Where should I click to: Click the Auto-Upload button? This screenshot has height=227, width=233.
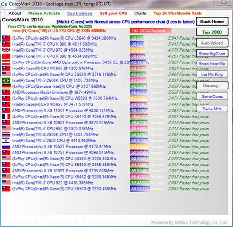[x=212, y=43]
